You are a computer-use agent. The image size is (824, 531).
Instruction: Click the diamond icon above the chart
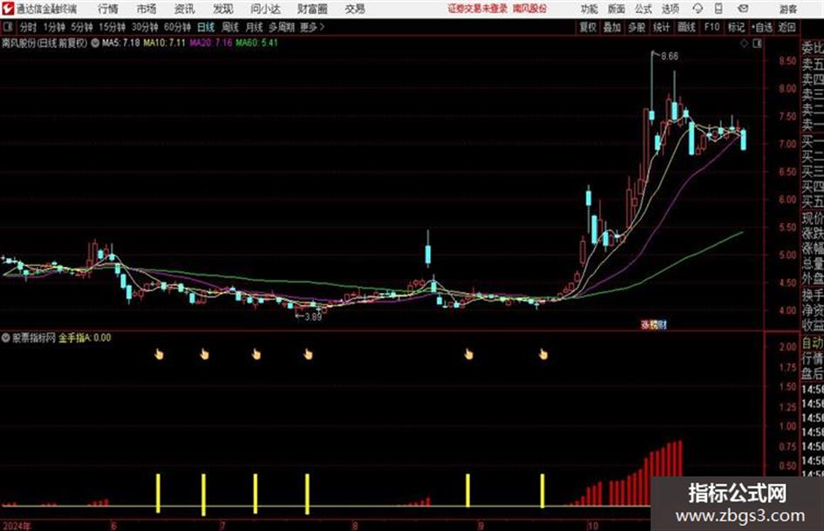744,44
